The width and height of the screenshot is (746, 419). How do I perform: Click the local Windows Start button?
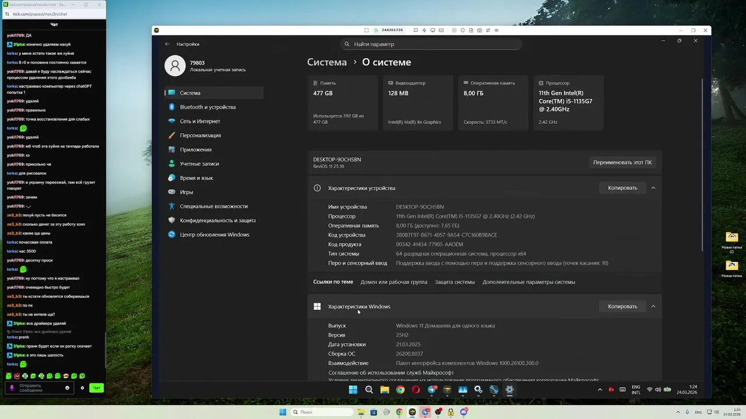(x=283, y=412)
